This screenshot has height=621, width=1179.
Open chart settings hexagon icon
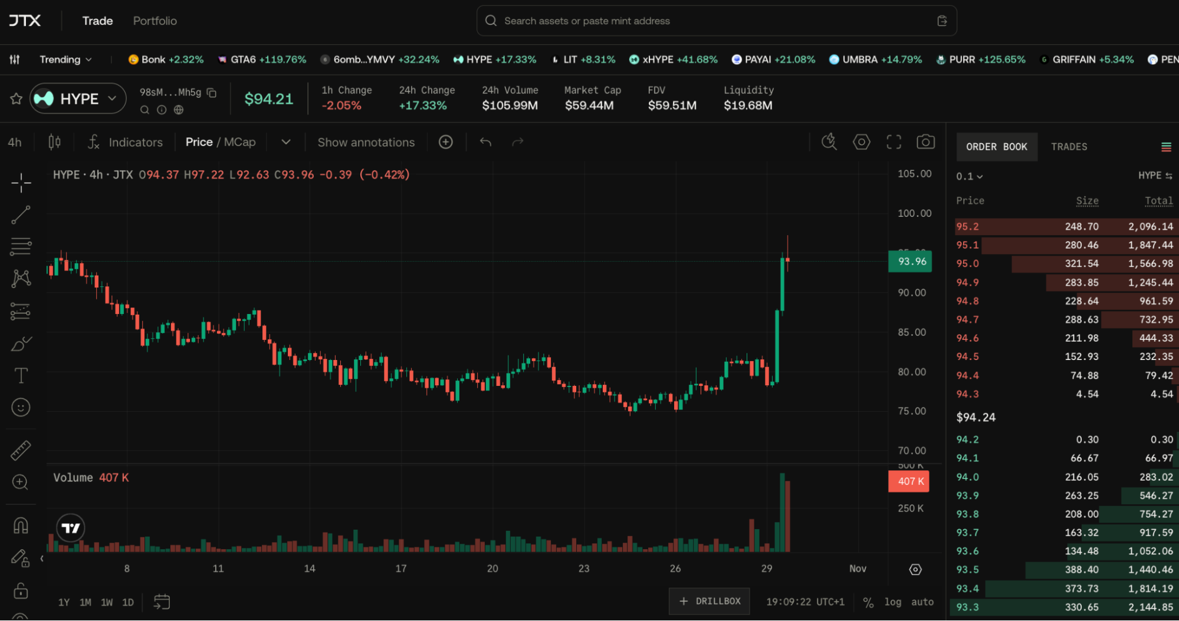coord(862,142)
